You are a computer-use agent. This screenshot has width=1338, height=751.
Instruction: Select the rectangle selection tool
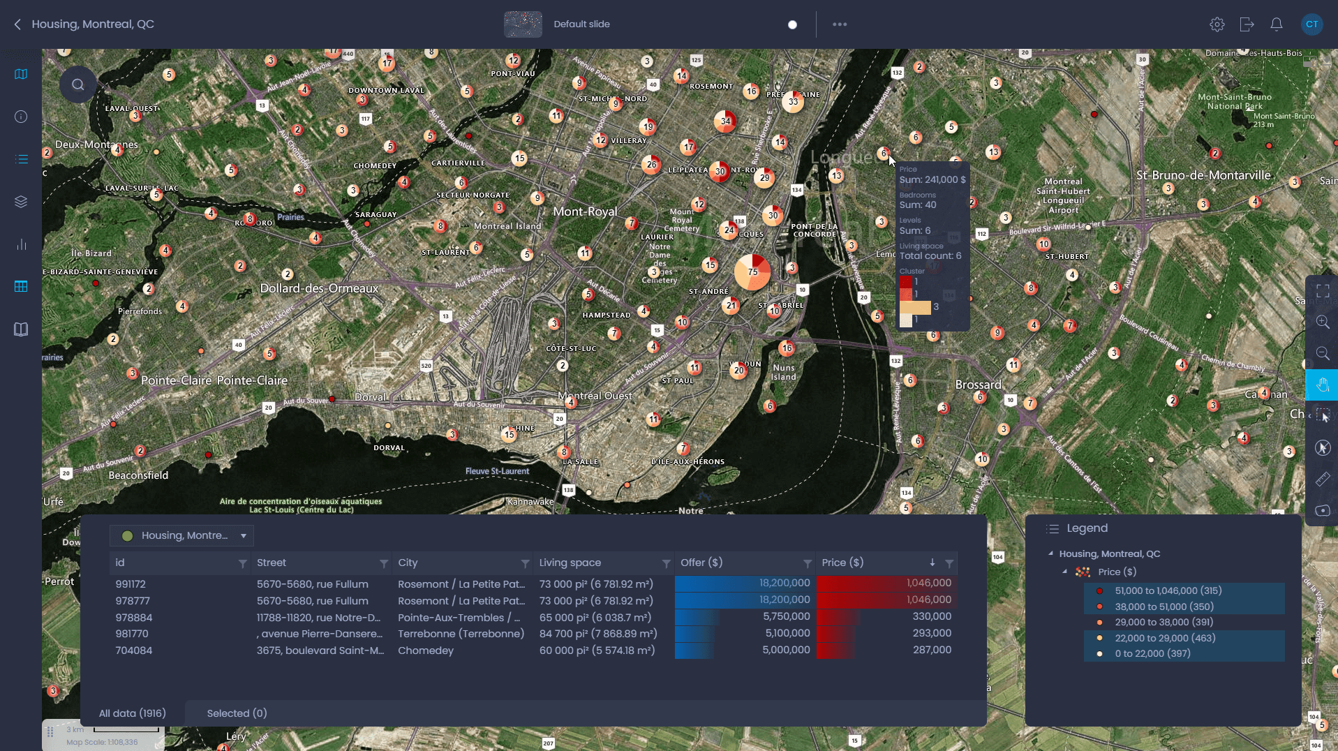point(1323,416)
